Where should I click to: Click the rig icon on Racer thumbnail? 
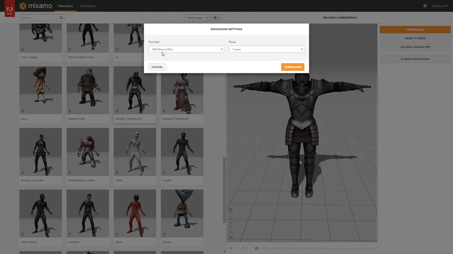(x=117, y=234)
